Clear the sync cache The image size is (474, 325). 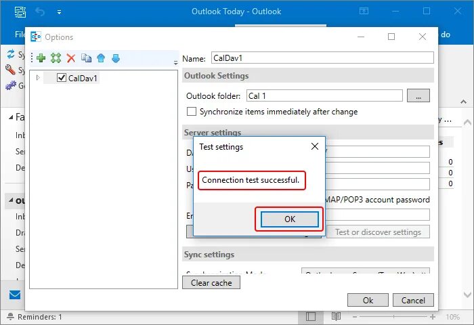(x=211, y=282)
